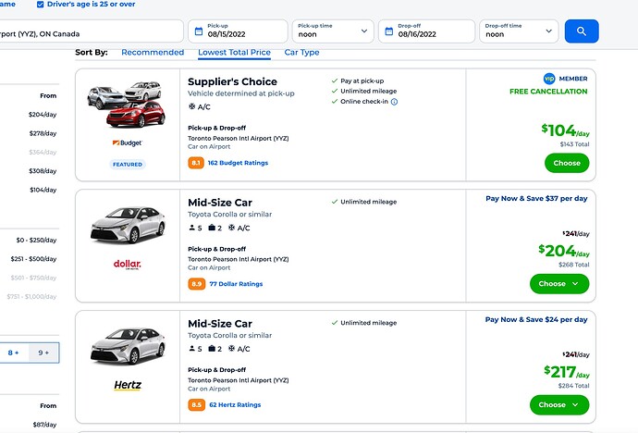Click the Budget supplier logo

[x=128, y=142]
